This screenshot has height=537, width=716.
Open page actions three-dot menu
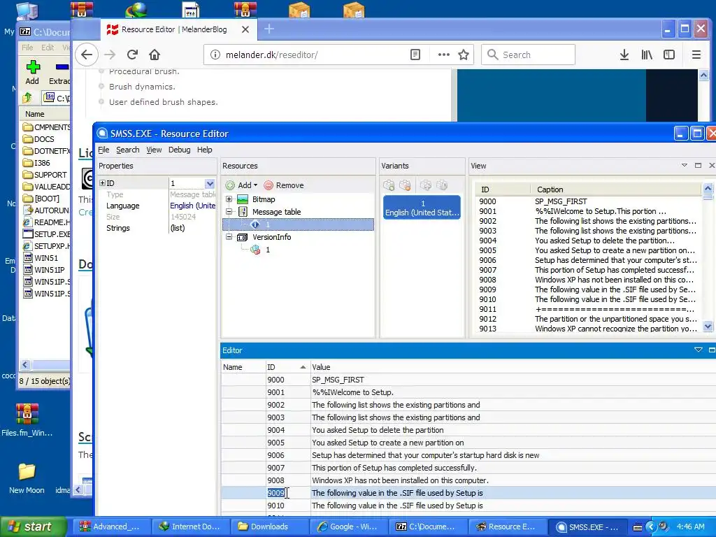pos(443,55)
